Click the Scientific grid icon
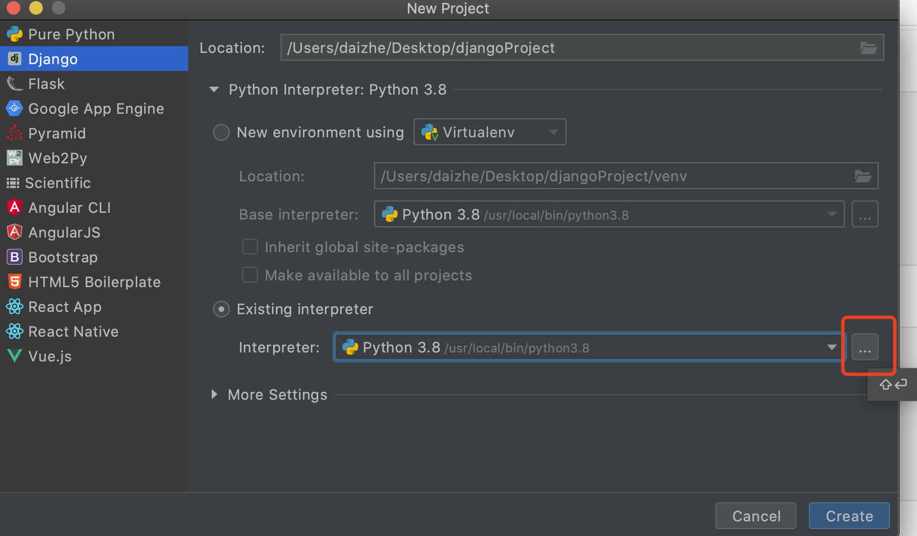The height and width of the screenshot is (536, 917). (x=13, y=183)
